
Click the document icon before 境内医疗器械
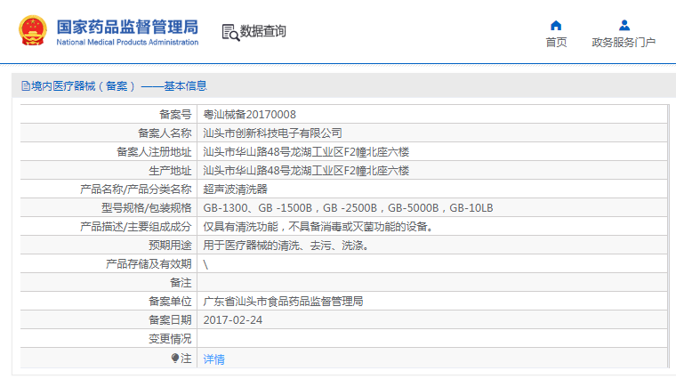click(x=26, y=86)
